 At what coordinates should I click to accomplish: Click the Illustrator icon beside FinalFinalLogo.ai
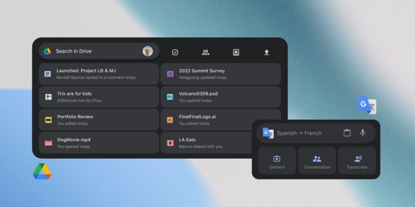(170, 120)
